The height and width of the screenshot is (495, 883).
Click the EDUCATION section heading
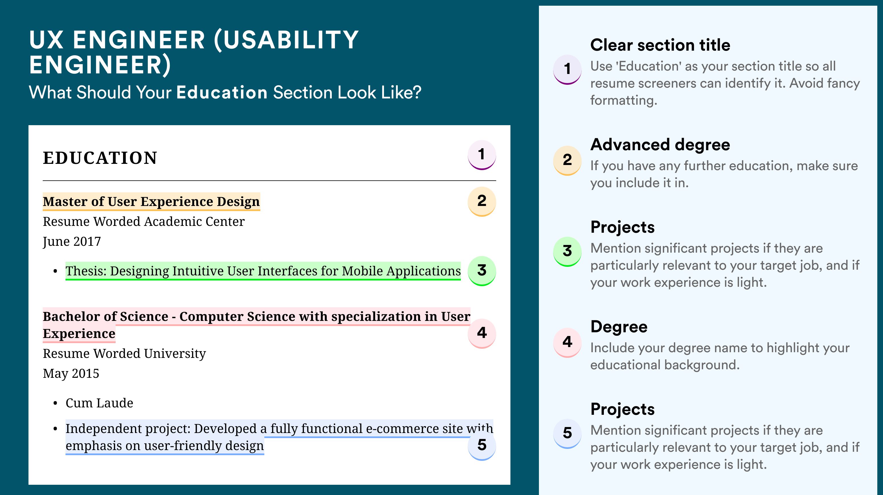(x=100, y=158)
